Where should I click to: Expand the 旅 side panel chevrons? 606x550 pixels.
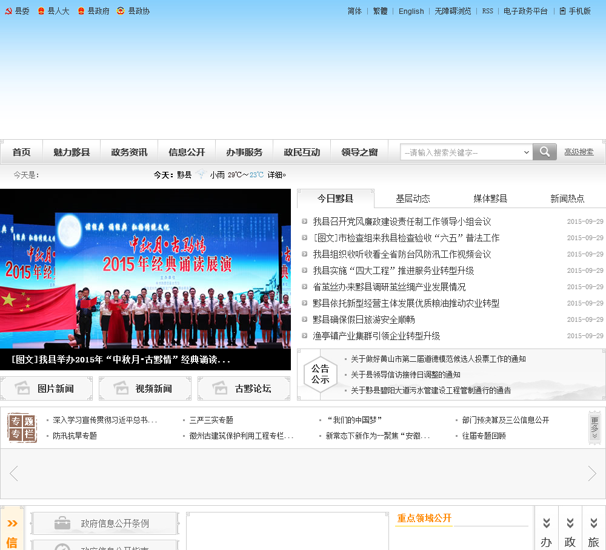594,523
